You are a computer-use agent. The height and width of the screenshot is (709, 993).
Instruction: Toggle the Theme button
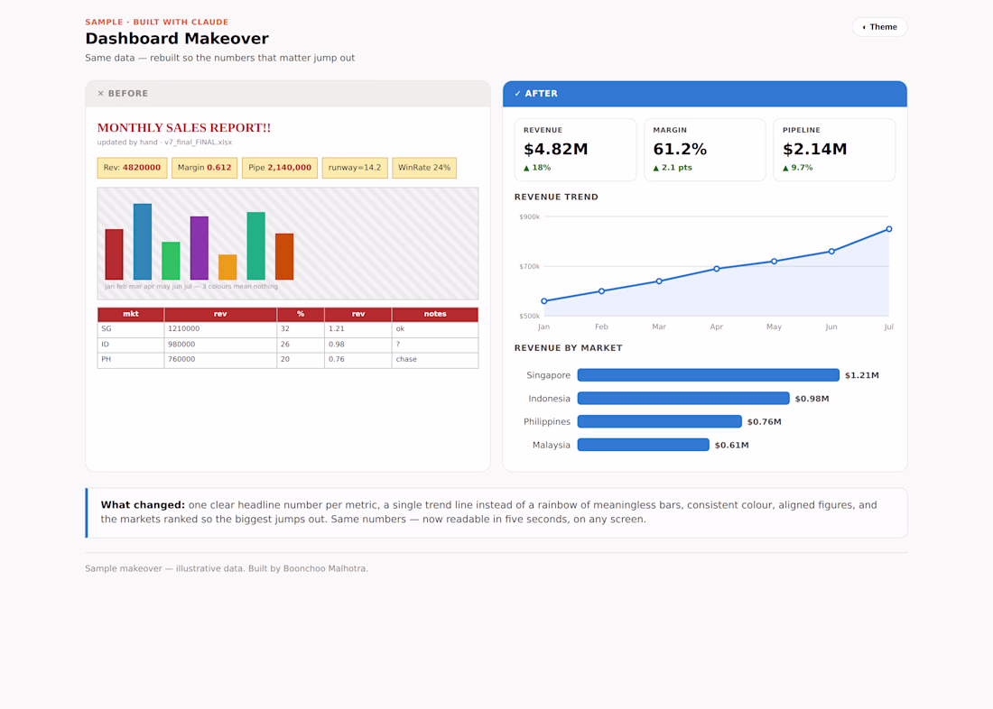coord(879,27)
